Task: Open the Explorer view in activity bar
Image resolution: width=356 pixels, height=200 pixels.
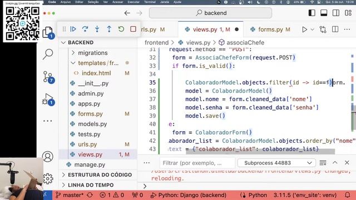Action: tap(48, 32)
